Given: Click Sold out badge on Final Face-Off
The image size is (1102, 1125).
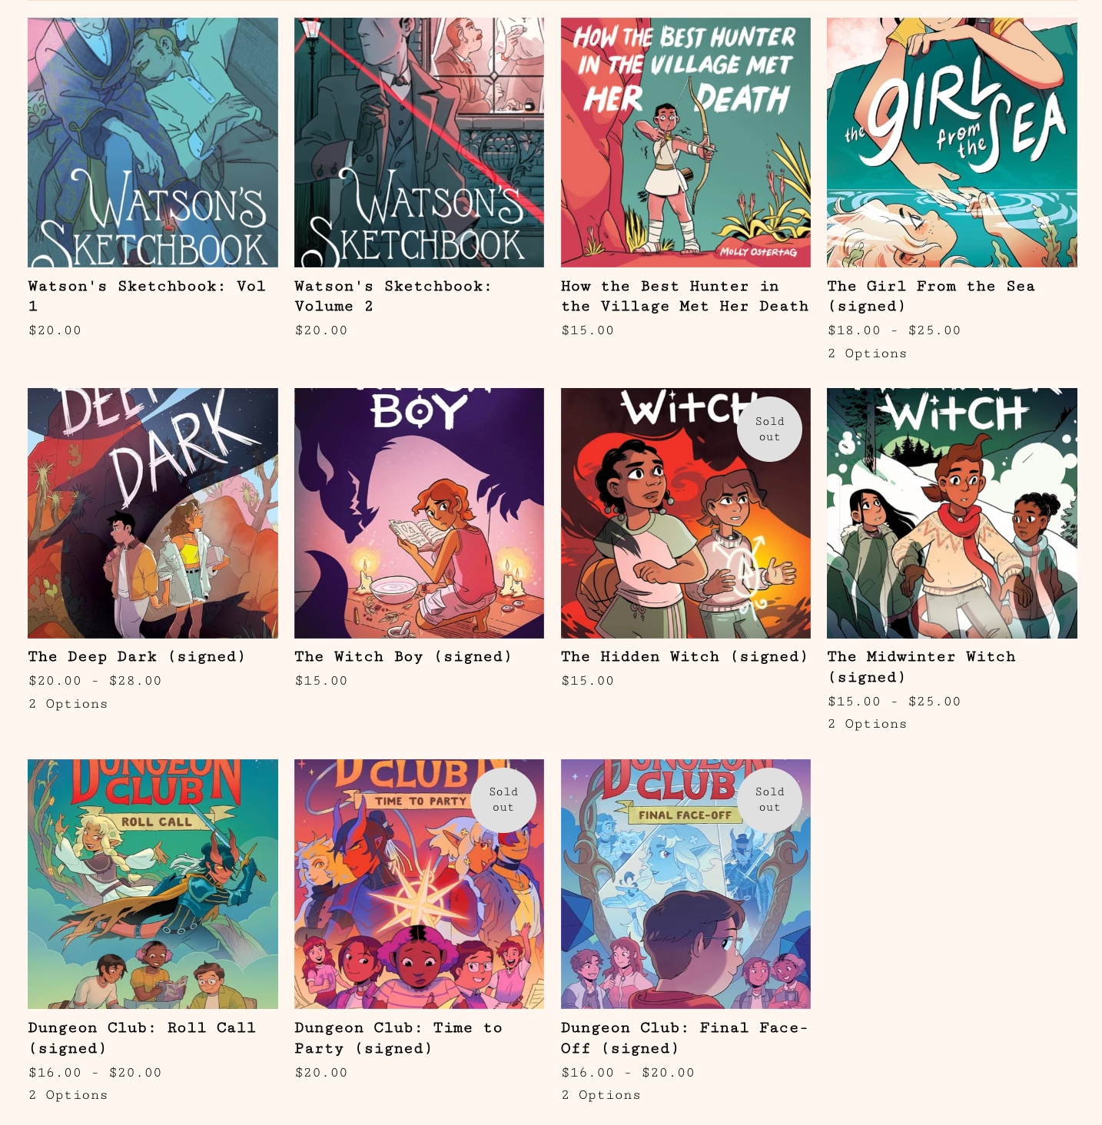Looking at the screenshot, I should coord(769,799).
